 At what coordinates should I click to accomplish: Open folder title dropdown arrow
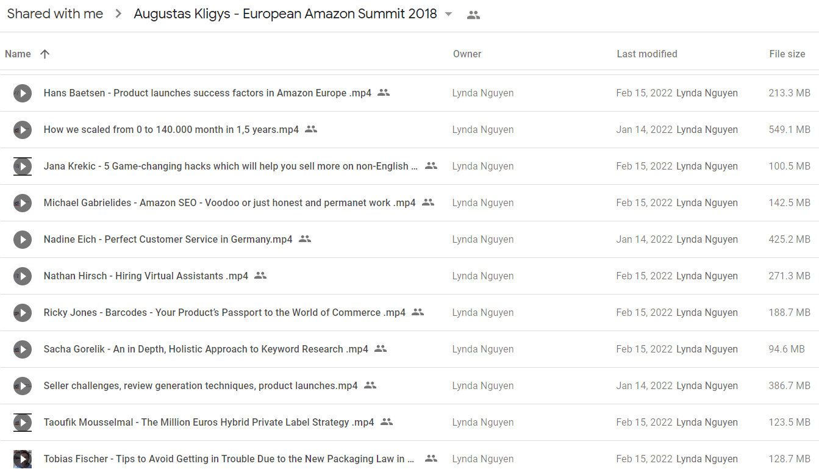[x=449, y=14]
